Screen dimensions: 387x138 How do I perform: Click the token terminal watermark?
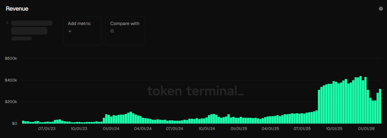(195, 91)
